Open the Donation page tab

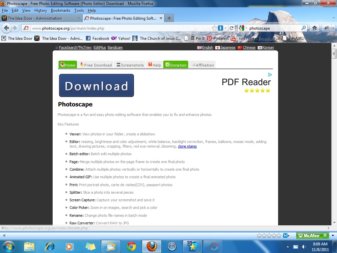tap(176, 65)
